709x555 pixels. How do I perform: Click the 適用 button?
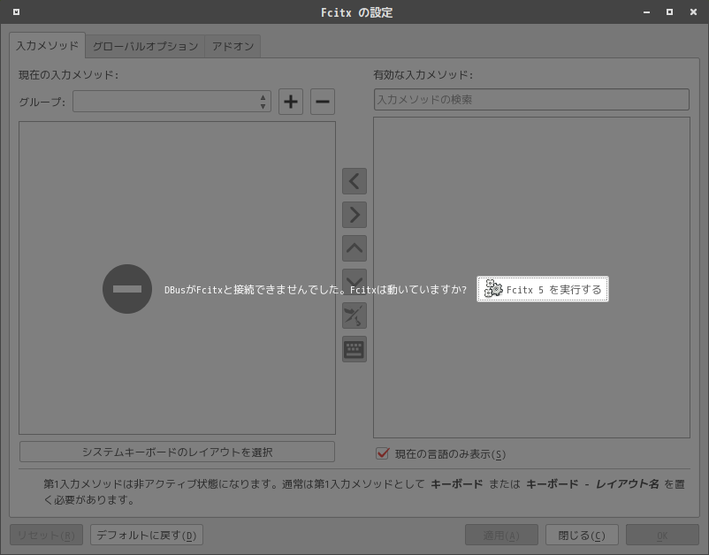501,535
